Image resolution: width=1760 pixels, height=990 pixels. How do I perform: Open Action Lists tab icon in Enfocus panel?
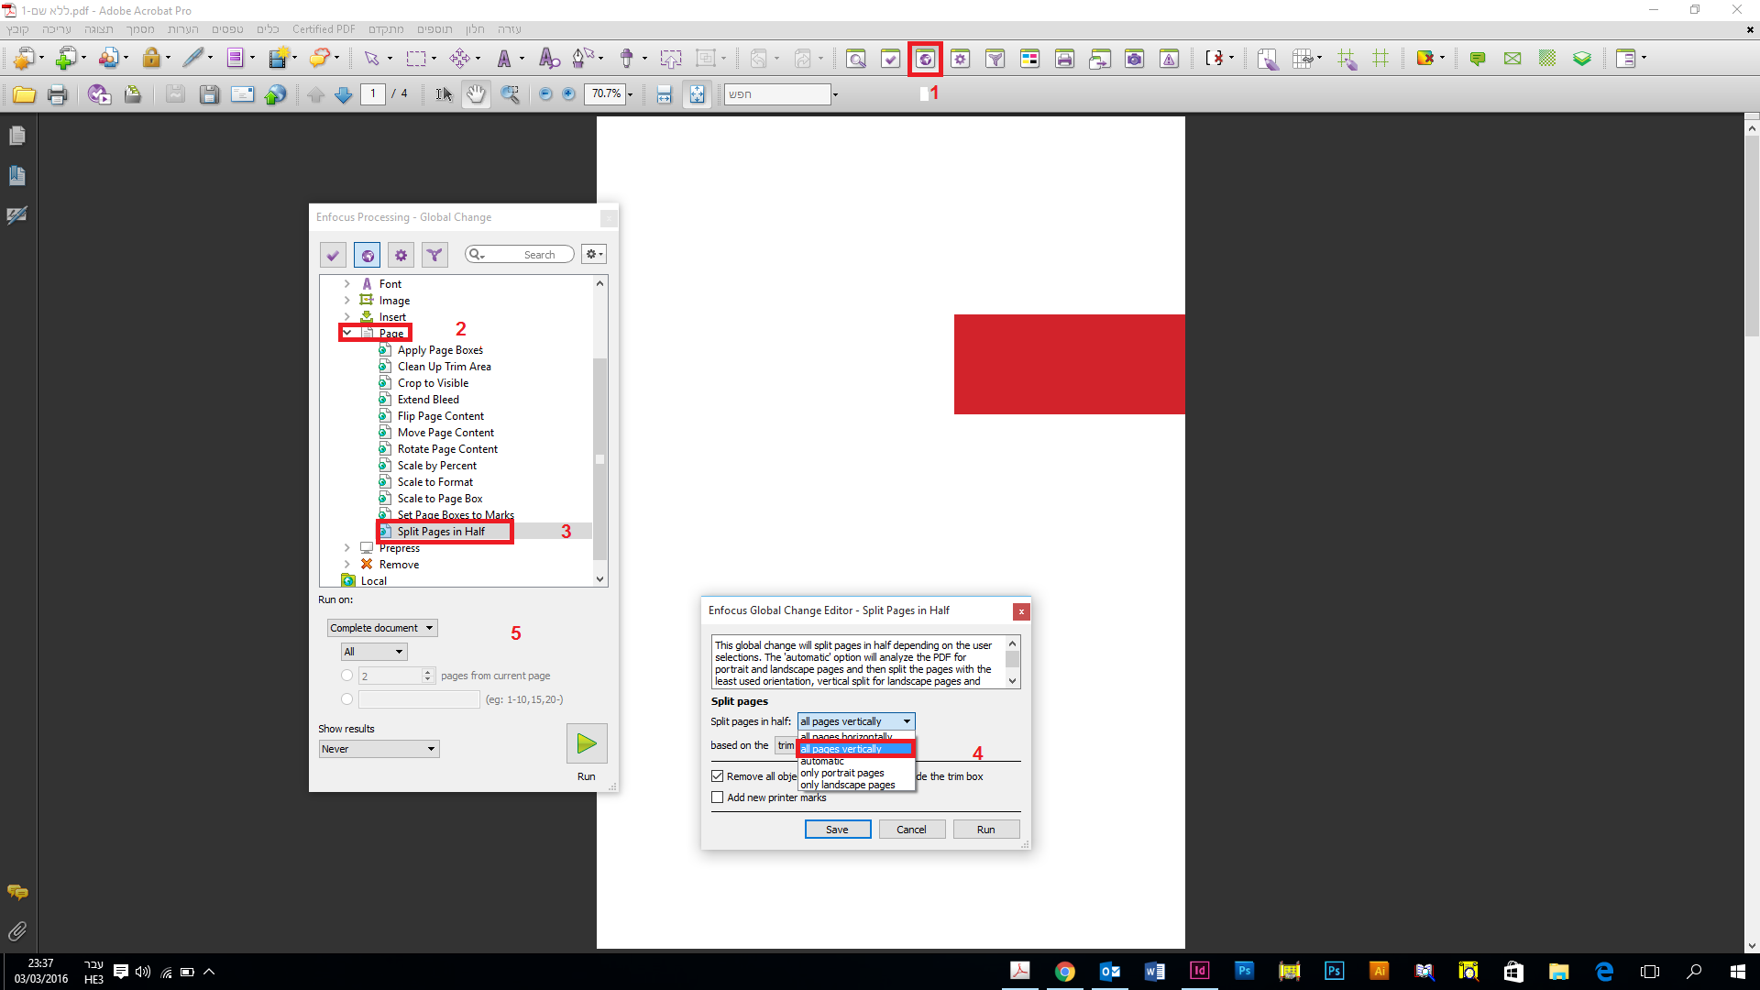pyautogui.click(x=401, y=255)
